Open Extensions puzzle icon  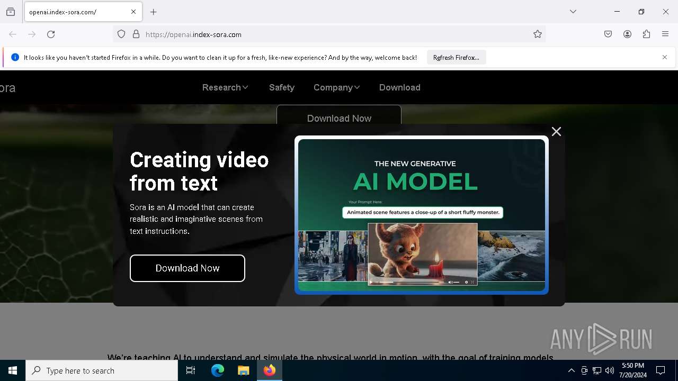pyautogui.click(x=646, y=34)
